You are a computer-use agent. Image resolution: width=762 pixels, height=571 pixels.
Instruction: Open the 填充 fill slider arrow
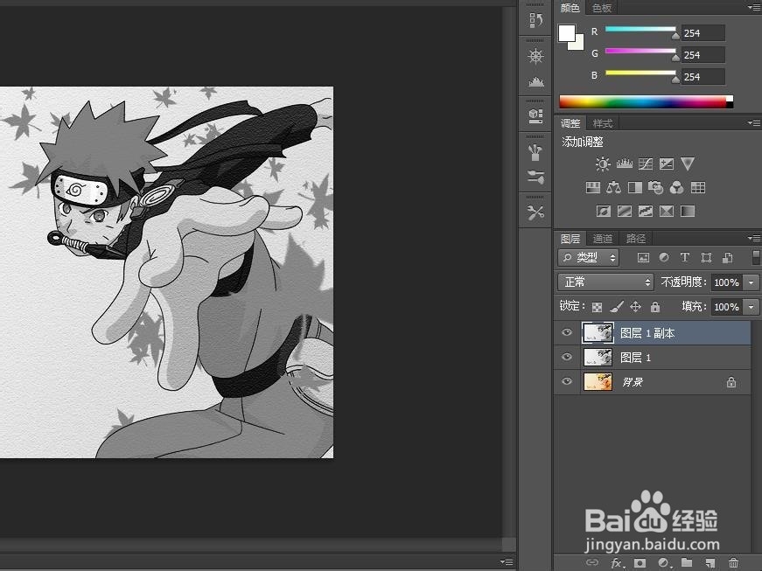click(x=752, y=307)
